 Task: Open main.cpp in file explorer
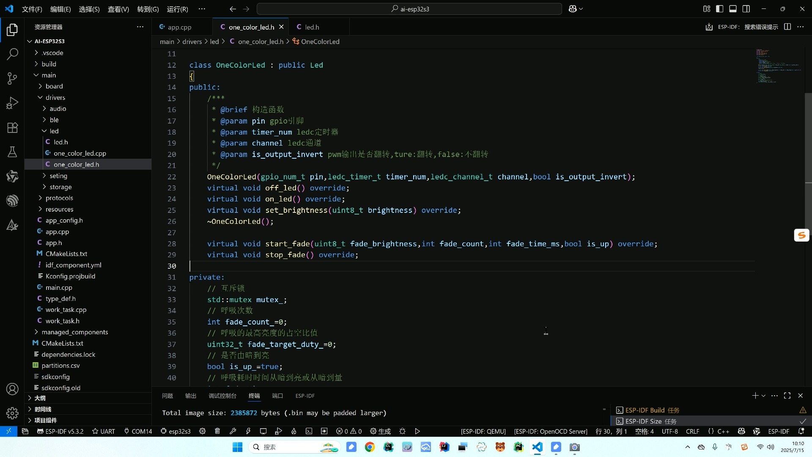(x=59, y=287)
